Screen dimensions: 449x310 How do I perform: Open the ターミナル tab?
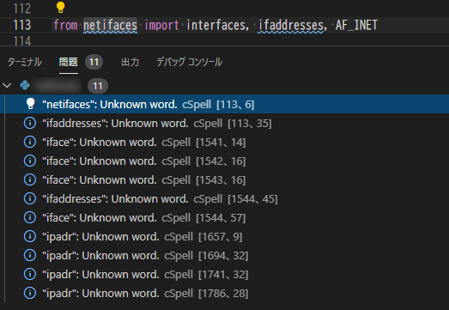(25, 62)
